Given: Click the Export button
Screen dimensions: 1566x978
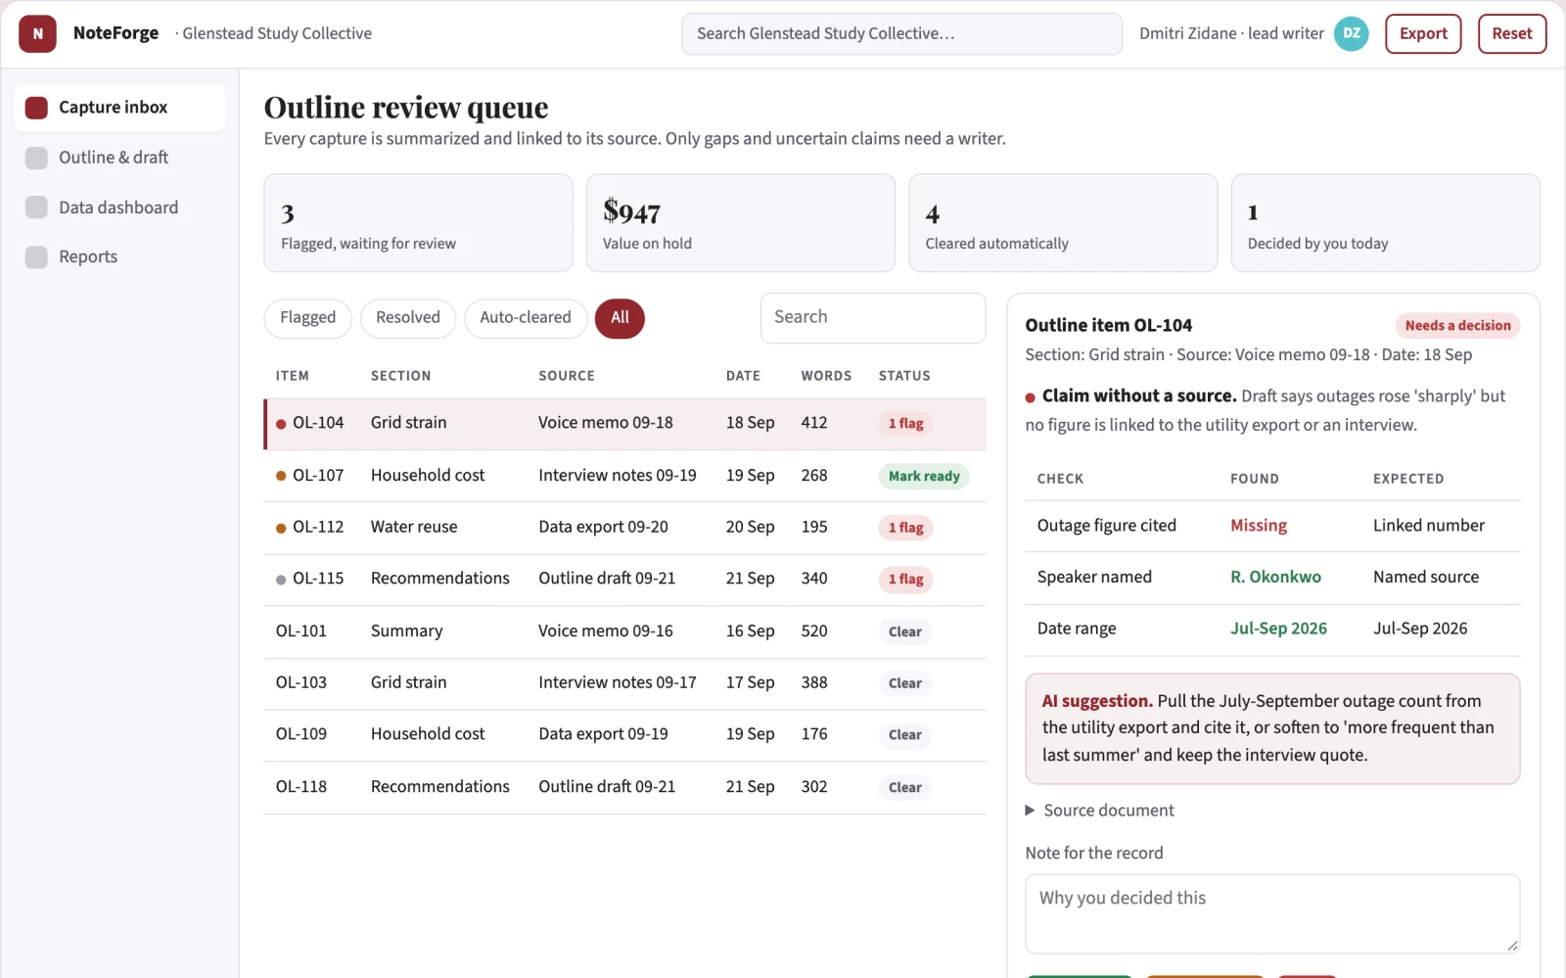Looking at the screenshot, I should point(1423,33).
